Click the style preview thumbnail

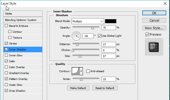[154, 47]
